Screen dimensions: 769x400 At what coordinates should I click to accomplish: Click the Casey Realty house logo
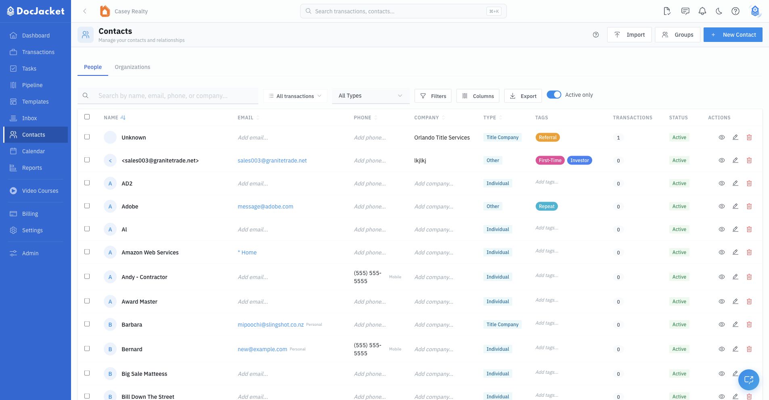click(105, 11)
